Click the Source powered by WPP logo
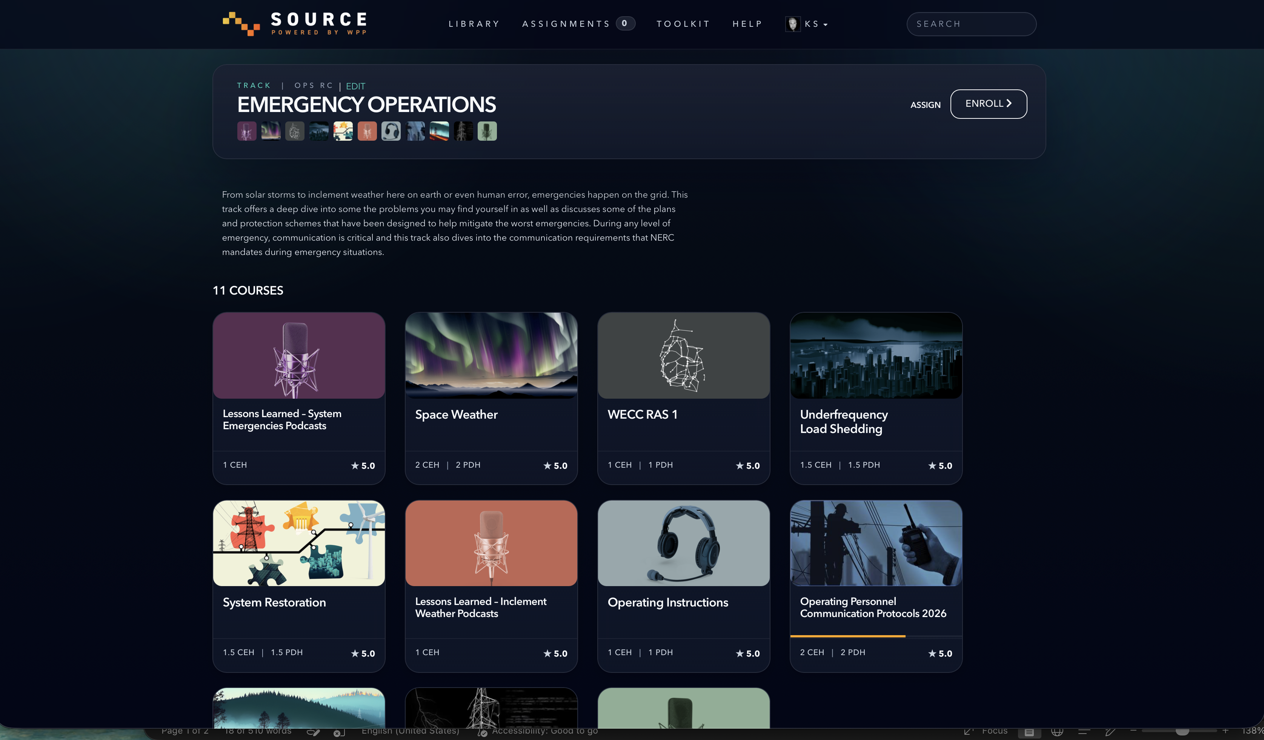Image resolution: width=1264 pixels, height=740 pixels. (294, 23)
